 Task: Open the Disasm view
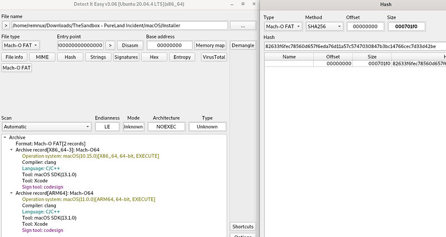(130, 45)
